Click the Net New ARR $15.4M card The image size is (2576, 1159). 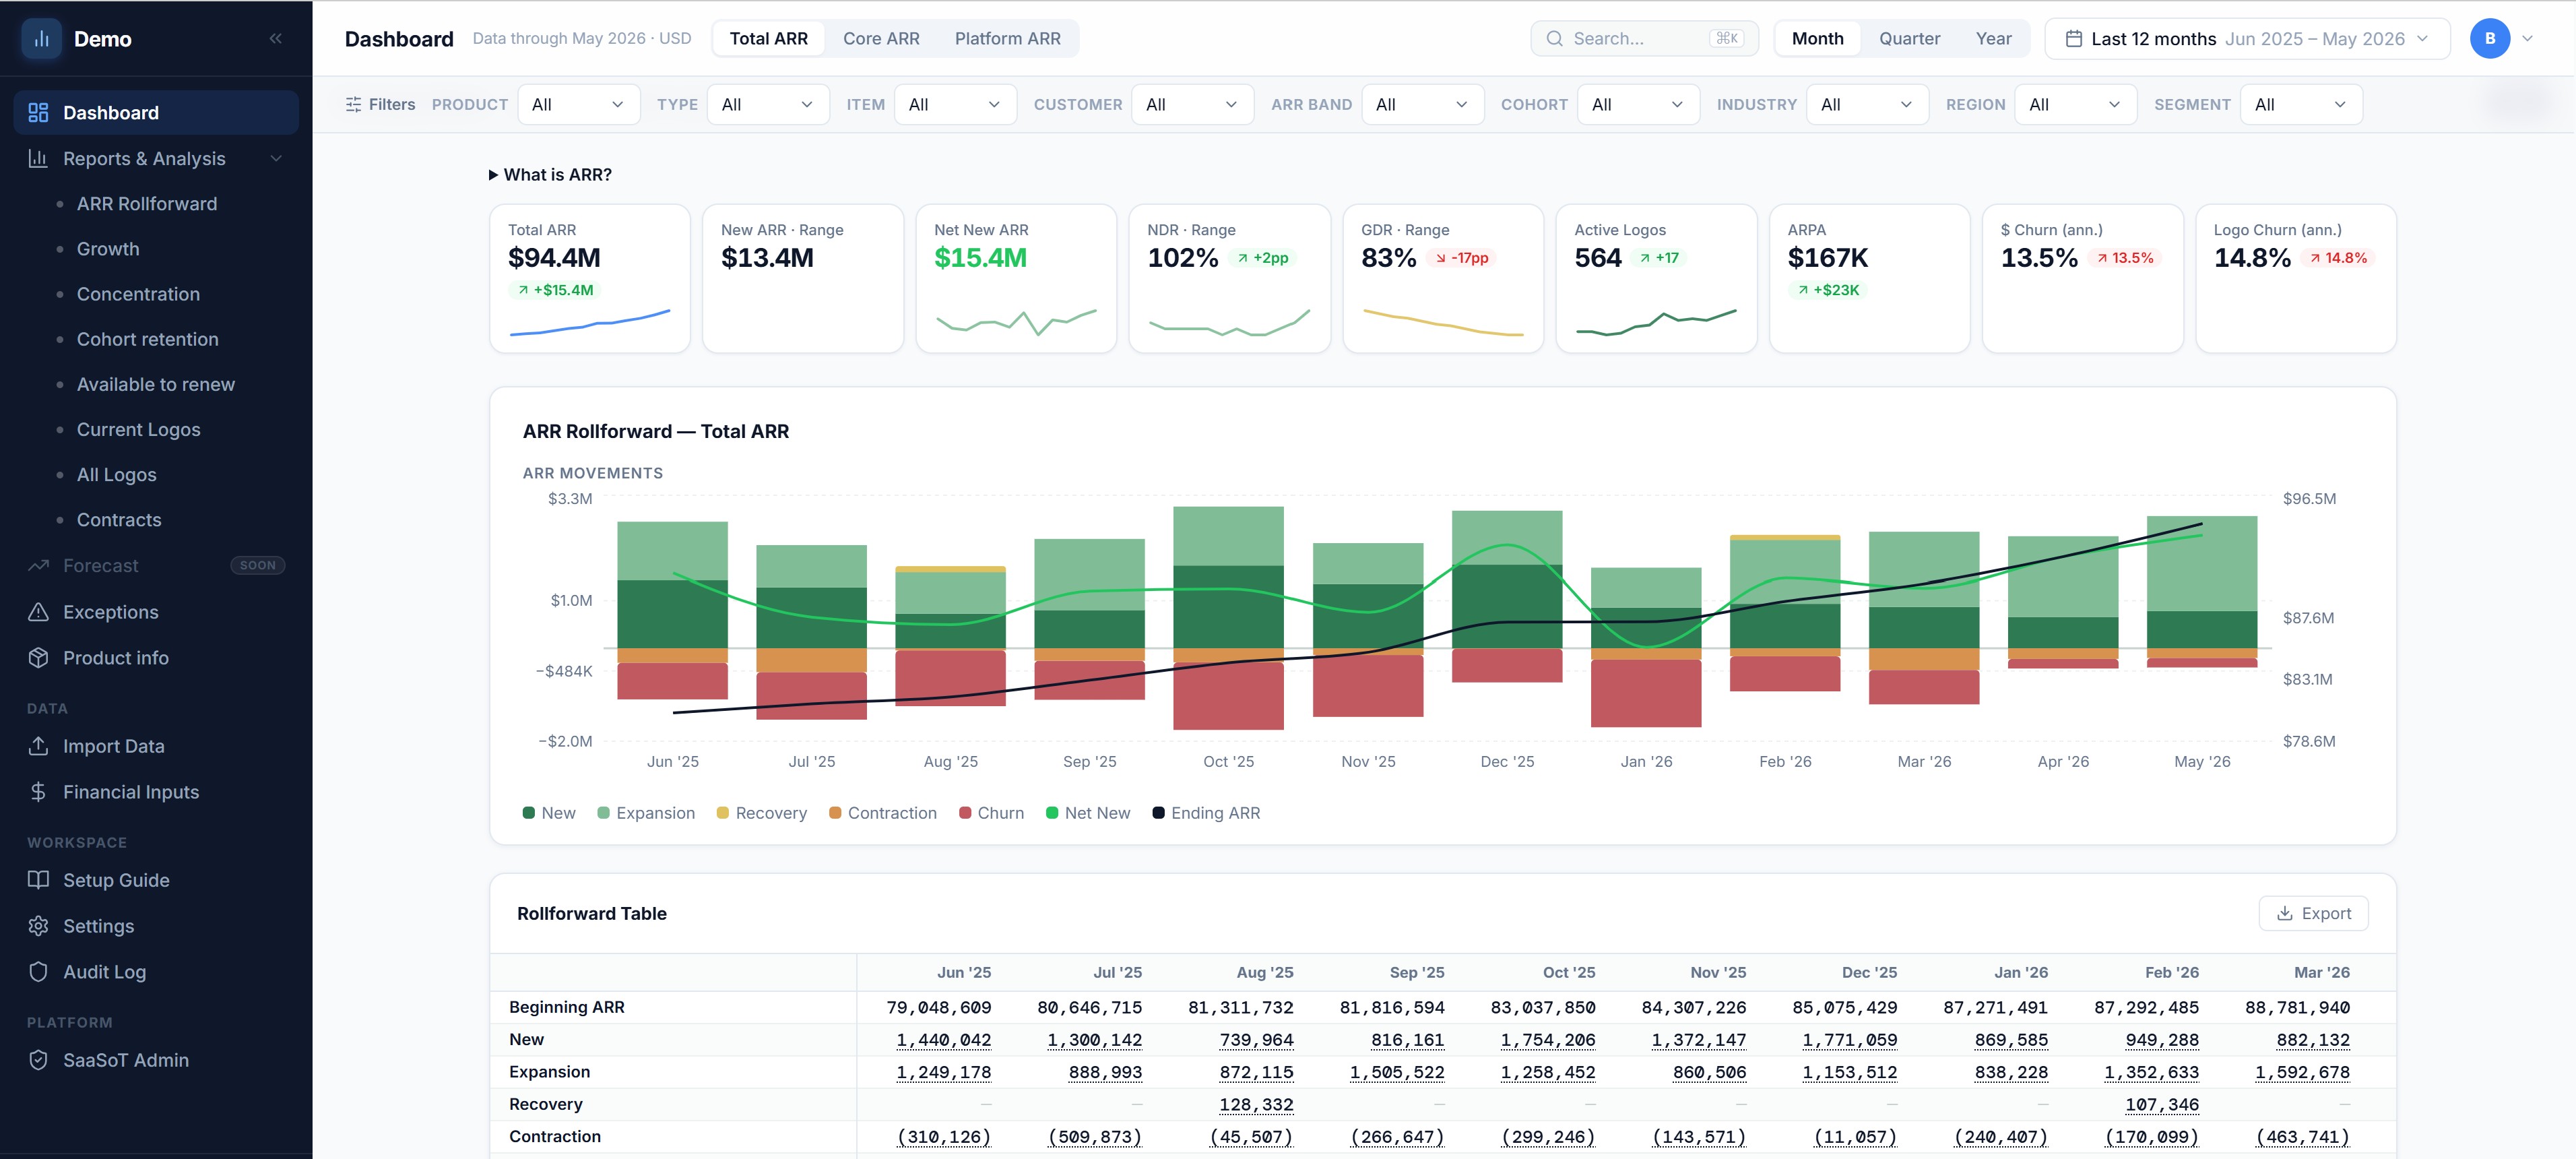pyautogui.click(x=1015, y=278)
